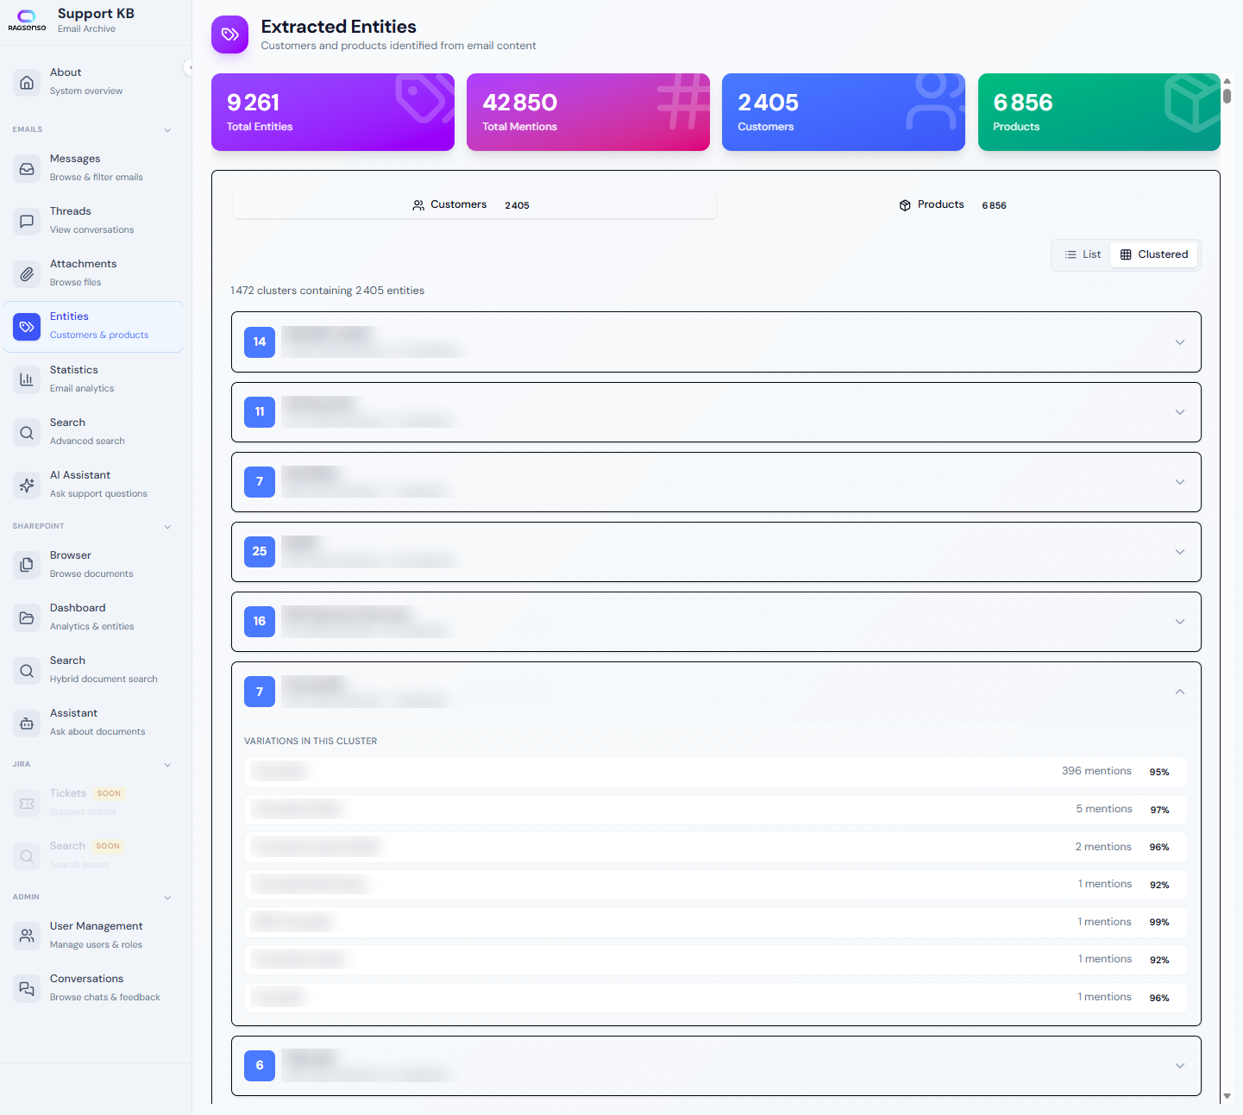The image size is (1243, 1115).
Task: Click the Messages inbox icon
Action: tap(27, 168)
